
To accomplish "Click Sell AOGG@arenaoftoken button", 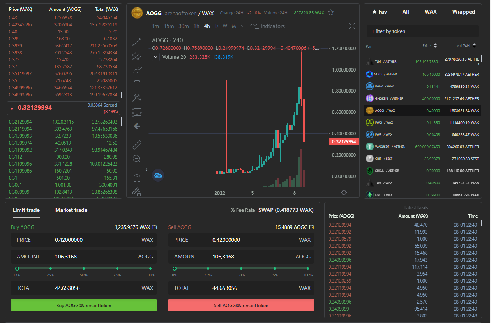I will coord(241,305).
